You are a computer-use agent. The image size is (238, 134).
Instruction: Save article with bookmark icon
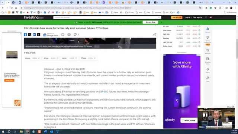pyautogui.click(x=63, y=35)
